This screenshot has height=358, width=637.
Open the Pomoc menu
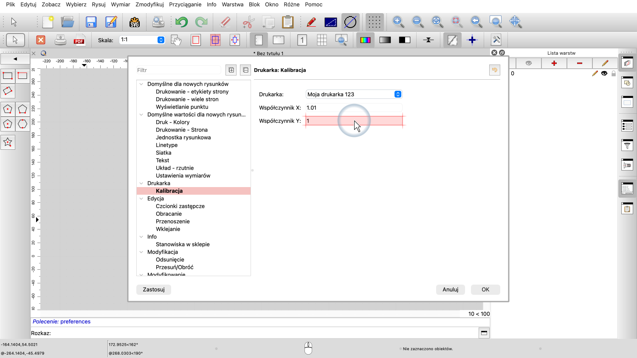[314, 4]
